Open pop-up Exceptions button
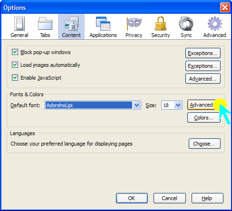232x211 pixels. 203,53
